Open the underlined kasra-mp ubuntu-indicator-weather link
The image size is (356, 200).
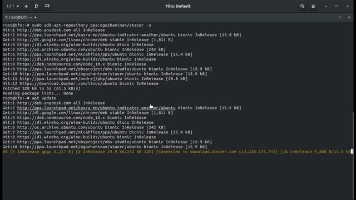(x=96, y=108)
